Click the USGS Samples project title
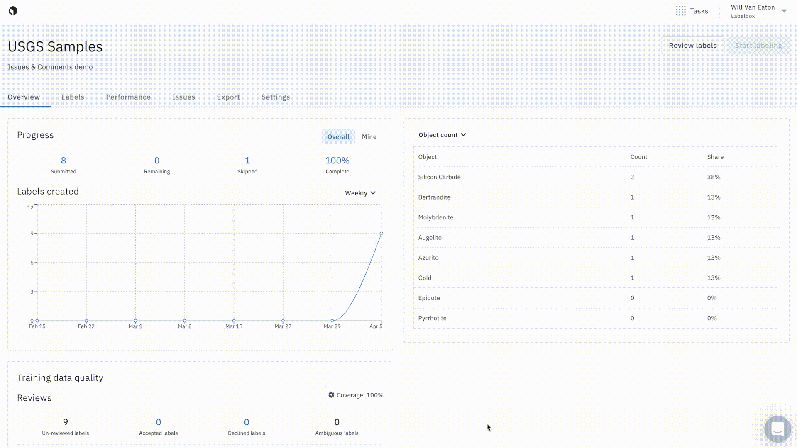Screen dimensions: 797x448 point(55,47)
